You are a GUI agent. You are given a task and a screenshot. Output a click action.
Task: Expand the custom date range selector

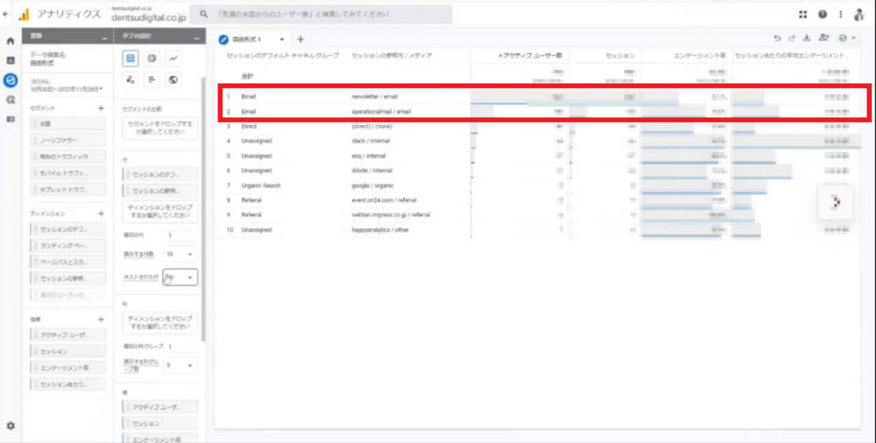pyautogui.click(x=67, y=88)
